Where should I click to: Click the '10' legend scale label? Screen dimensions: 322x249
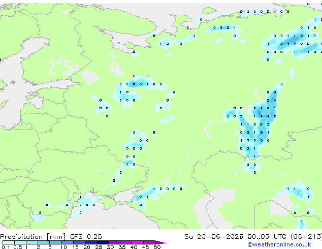(63, 247)
